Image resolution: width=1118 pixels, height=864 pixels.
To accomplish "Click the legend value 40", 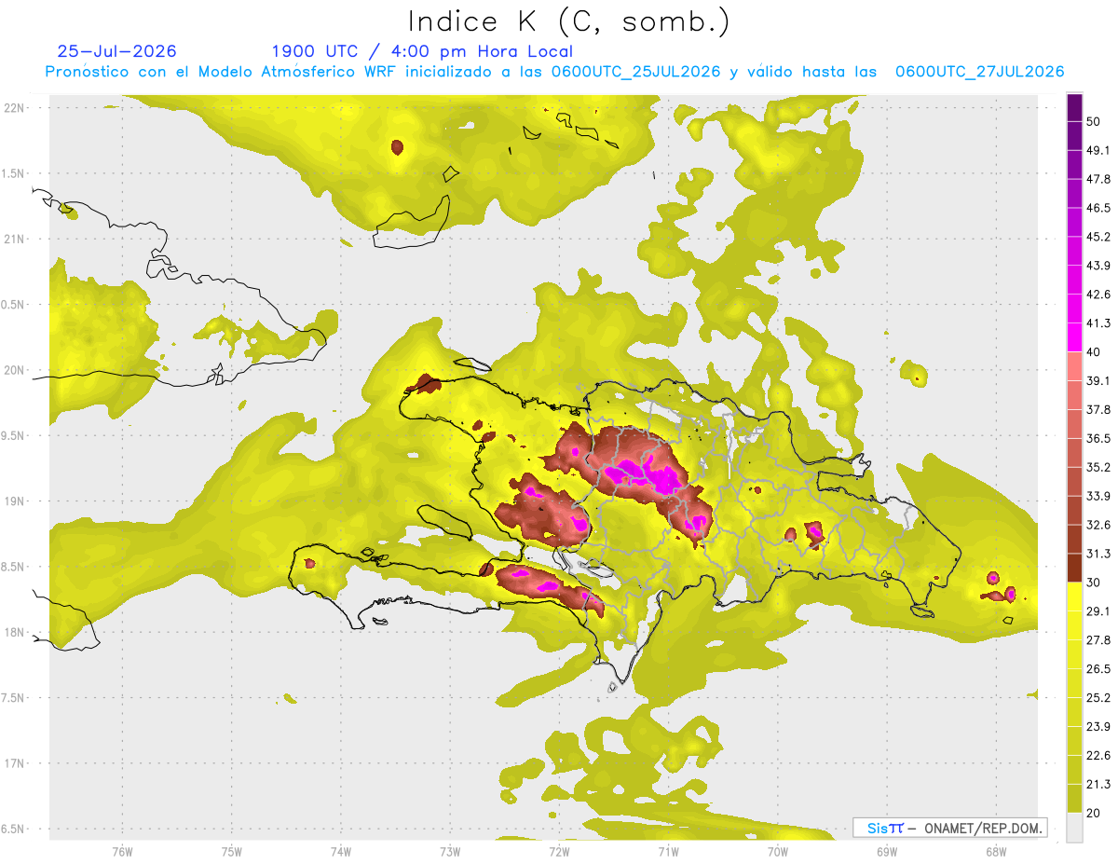I will point(1095,352).
